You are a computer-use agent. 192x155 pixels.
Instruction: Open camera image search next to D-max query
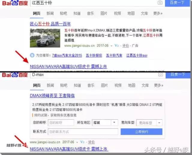tap(160, 75)
